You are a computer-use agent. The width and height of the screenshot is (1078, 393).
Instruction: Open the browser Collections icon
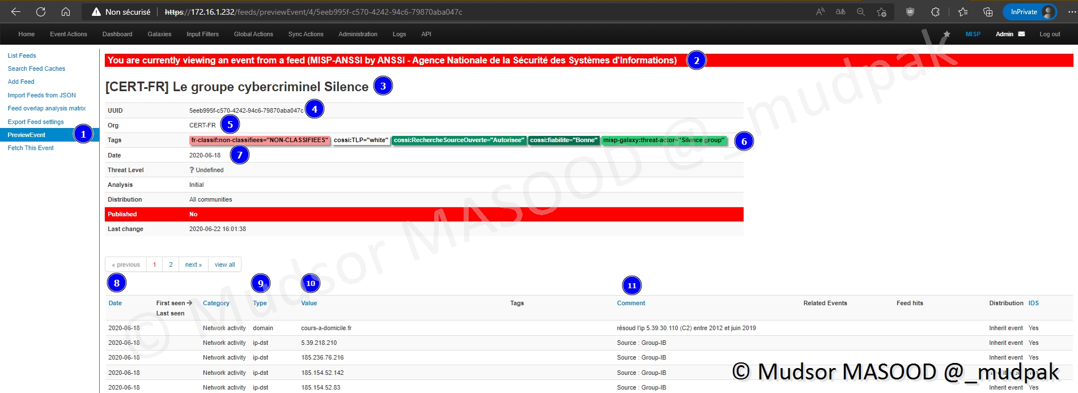click(x=988, y=12)
